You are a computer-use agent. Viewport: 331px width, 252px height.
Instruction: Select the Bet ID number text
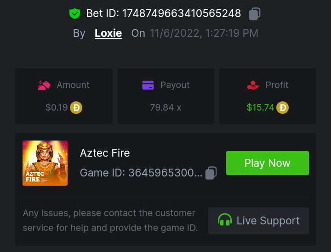[x=181, y=14]
